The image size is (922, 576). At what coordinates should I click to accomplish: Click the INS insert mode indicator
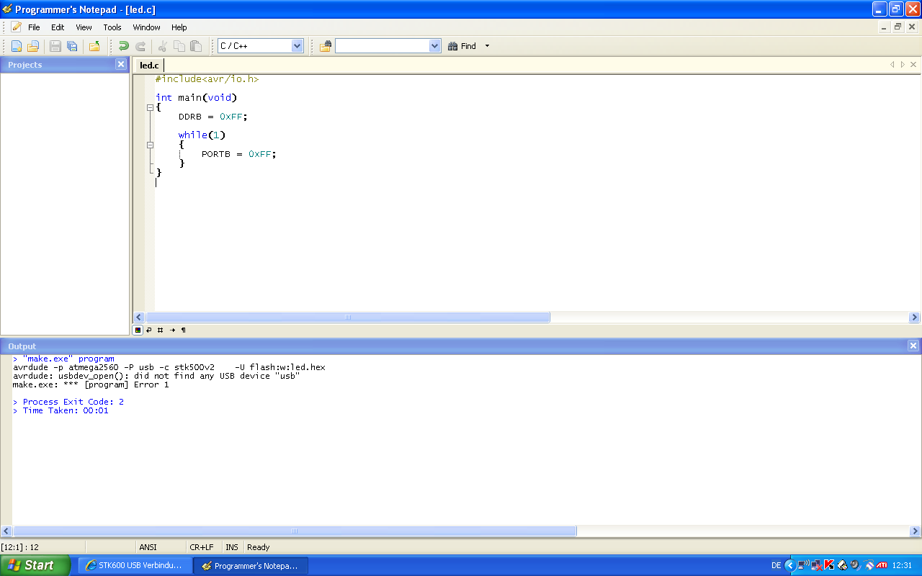click(231, 547)
